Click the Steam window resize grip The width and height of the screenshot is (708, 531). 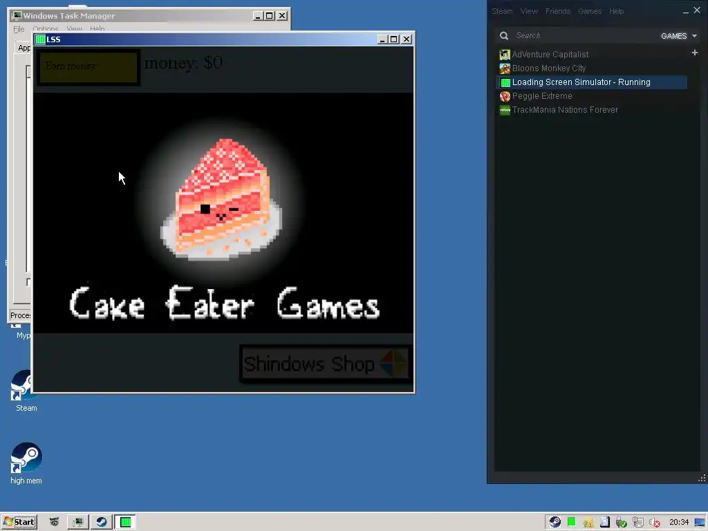point(702,478)
